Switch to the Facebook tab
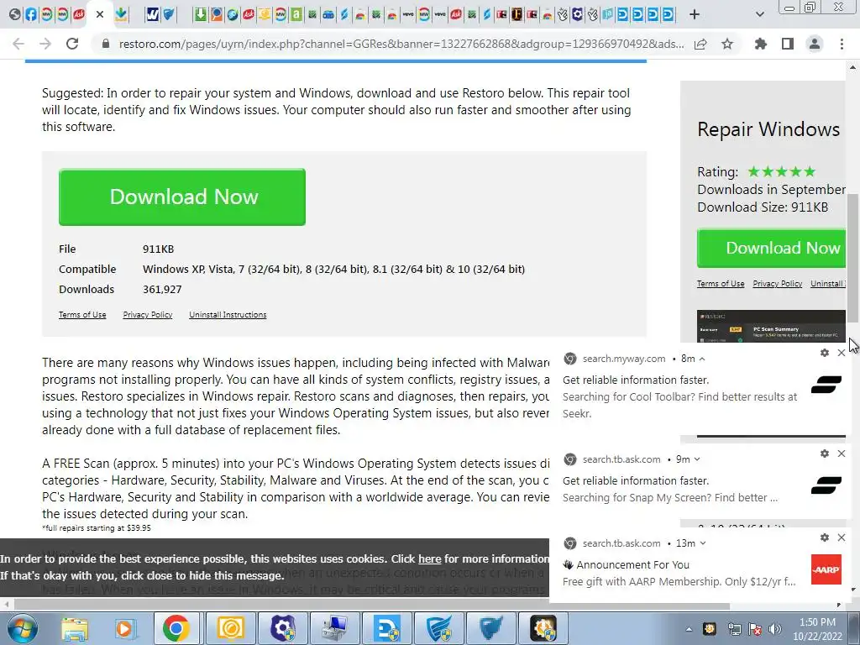860x645 pixels. pos(31,14)
